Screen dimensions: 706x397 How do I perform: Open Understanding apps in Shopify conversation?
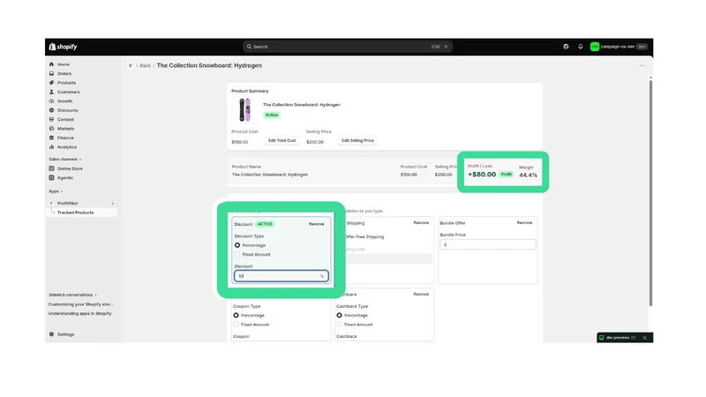point(79,314)
